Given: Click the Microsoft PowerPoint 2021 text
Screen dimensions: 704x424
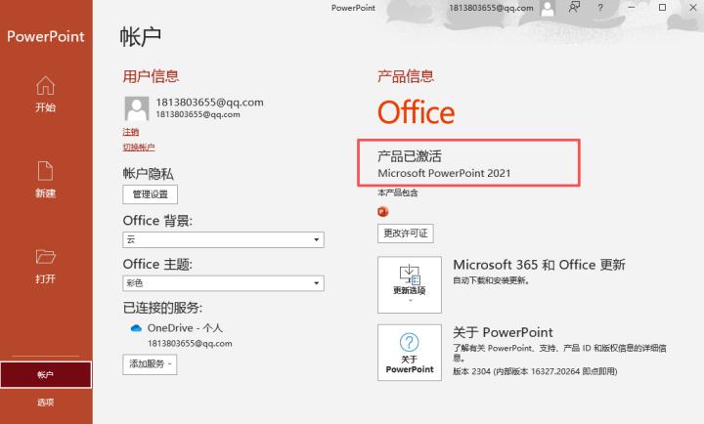Looking at the screenshot, I should (x=444, y=173).
